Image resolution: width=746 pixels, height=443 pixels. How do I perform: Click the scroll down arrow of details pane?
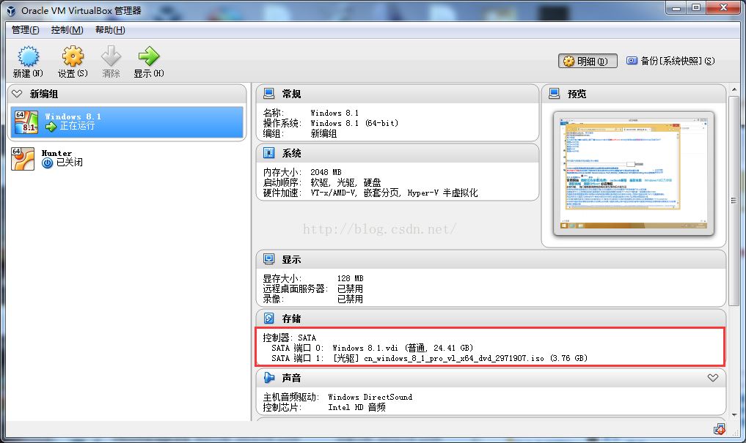coord(734,415)
